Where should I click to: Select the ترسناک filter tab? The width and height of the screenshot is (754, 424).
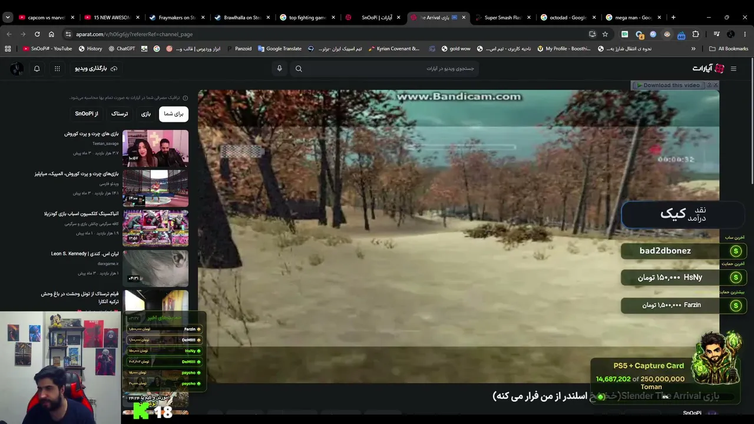120,114
